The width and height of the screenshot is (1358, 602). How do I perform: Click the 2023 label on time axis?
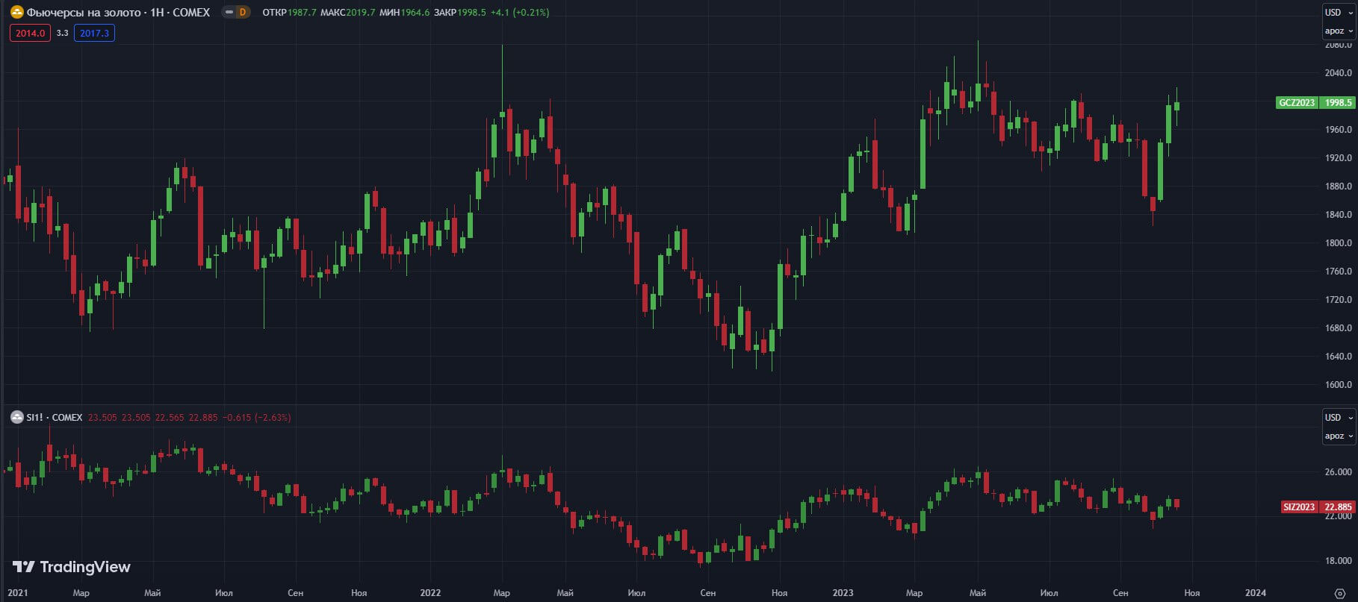click(x=843, y=593)
